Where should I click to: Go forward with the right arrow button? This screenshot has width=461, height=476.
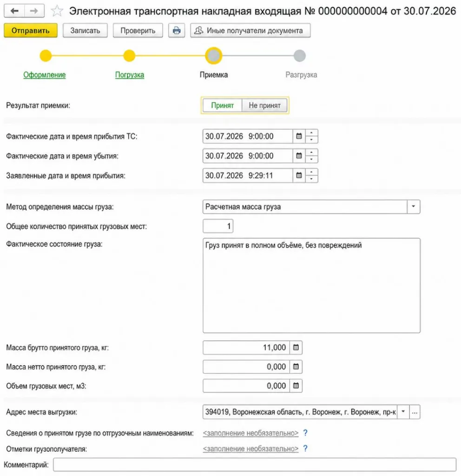[x=34, y=11]
